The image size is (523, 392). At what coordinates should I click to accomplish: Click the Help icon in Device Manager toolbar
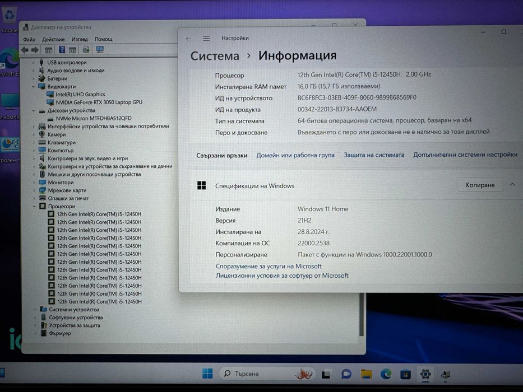[x=62, y=50]
